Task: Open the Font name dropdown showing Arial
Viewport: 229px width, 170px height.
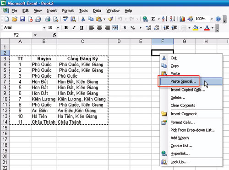Action: pyautogui.click(x=44, y=28)
